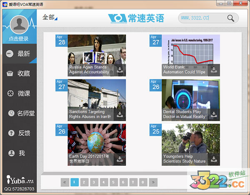Click the Earth Day 2017 世界地球日 title

(x=89, y=159)
